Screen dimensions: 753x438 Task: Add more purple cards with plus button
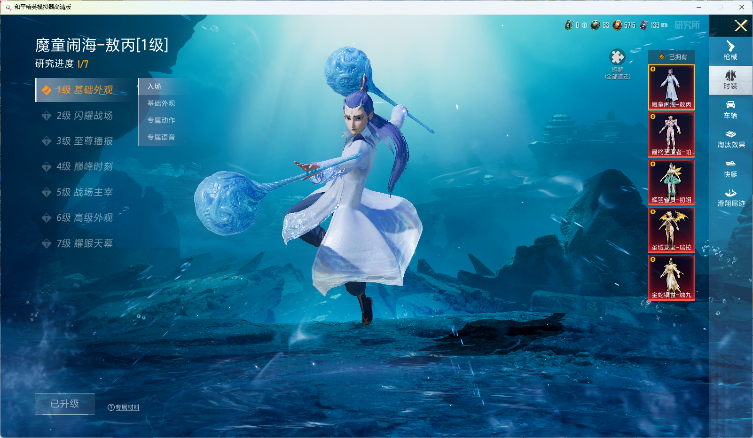tap(664, 25)
